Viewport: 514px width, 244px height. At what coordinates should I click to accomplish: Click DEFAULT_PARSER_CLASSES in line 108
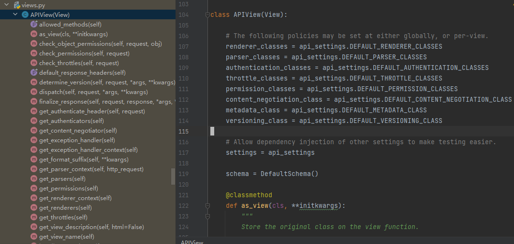(x=384, y=57)
